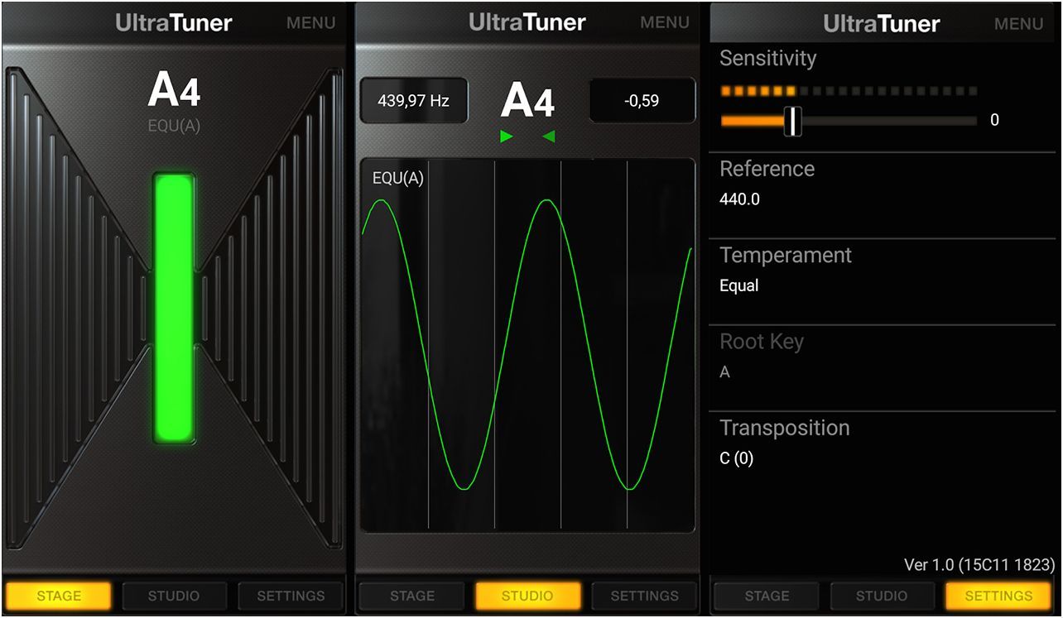Click the green left-pointing tuning arrow
Image resolution: width=1063 pixels, height=618 pixels.
click(x=548, y=137)
